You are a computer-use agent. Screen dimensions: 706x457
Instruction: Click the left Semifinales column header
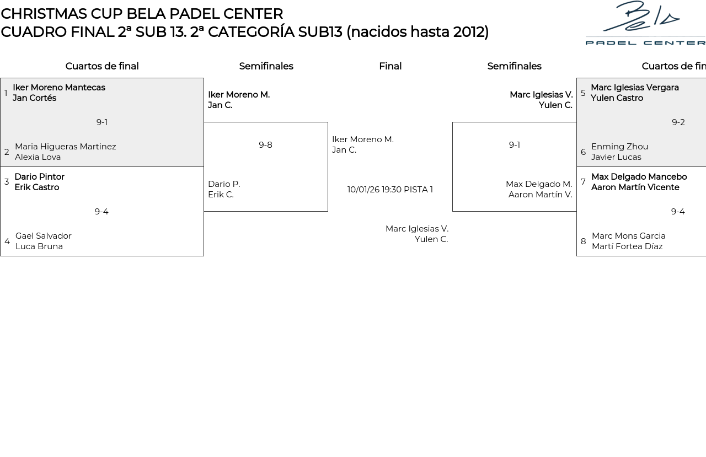click(266, 66)
